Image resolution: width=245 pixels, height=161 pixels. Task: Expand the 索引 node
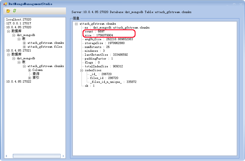30,78
